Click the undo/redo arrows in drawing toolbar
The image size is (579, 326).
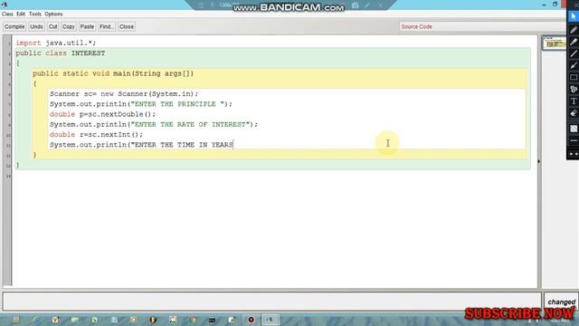pos(574,153)
